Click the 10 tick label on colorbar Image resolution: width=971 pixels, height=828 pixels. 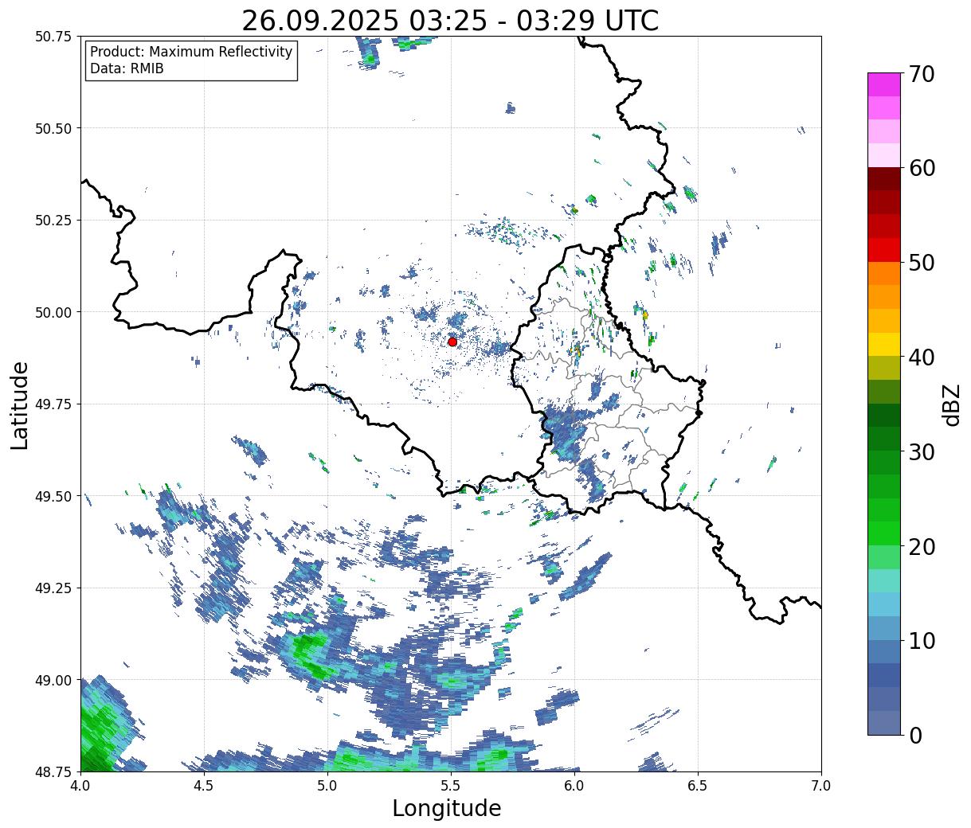[922, 640]
